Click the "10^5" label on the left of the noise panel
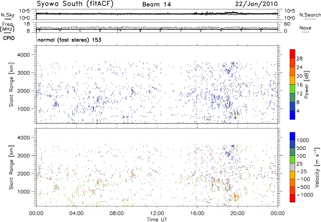321x222 pixels. (24, 11)
